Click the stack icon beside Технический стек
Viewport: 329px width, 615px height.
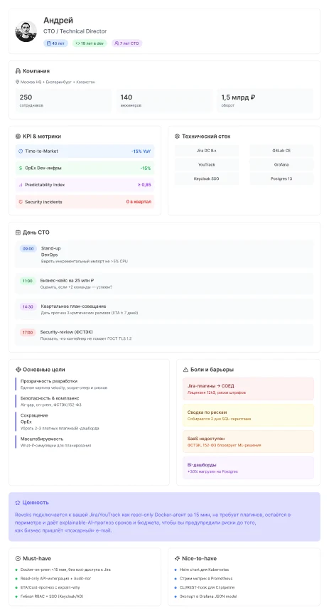coord(177,137)
